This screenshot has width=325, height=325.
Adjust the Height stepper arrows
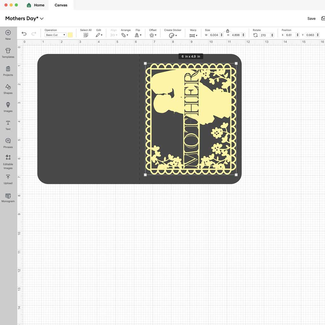coord(243,35)
